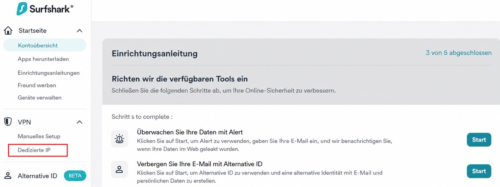Image resolution: width=500 pixels, height=187 pixels.
Task: Click the Alternative ID person icon in sidebar
Action: coord(8,176)
